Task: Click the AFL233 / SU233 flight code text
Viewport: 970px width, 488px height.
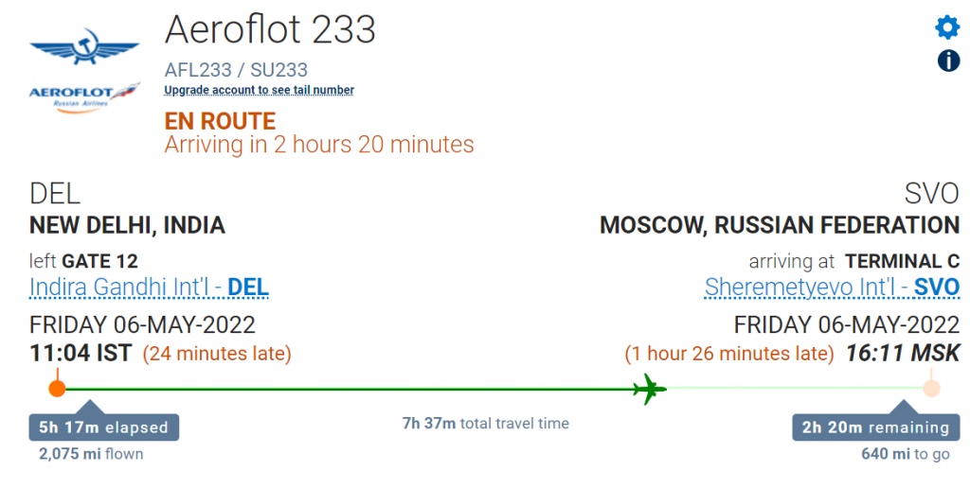Action: point(236,70)
